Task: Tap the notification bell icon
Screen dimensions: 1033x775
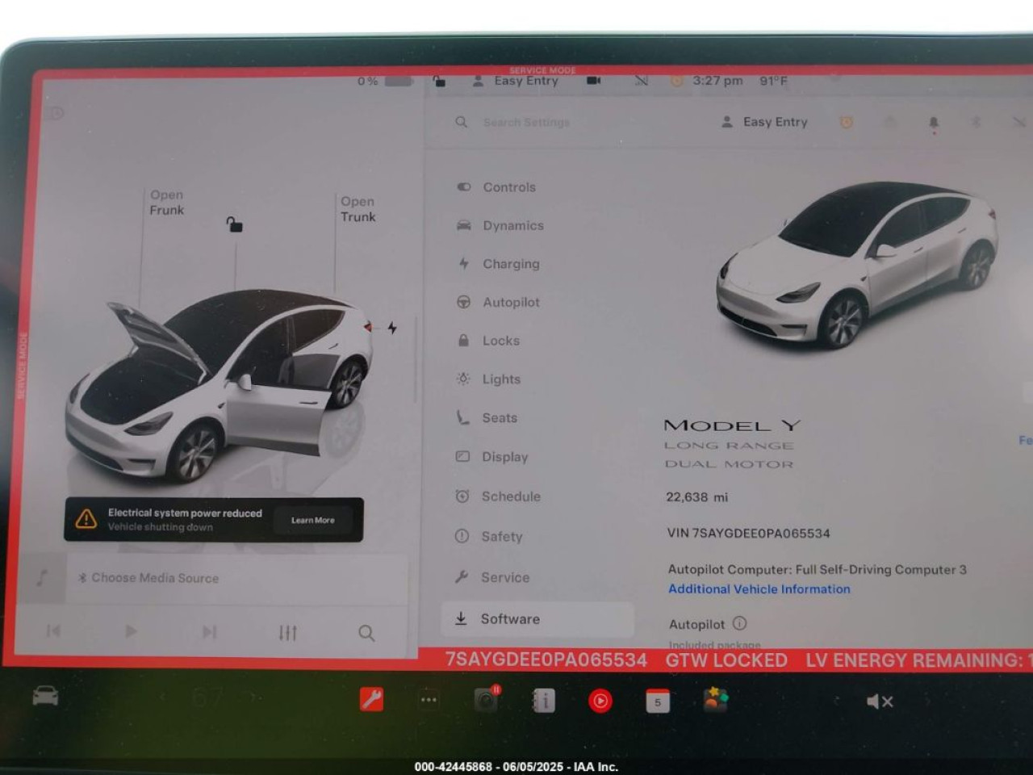Action: 934,123
